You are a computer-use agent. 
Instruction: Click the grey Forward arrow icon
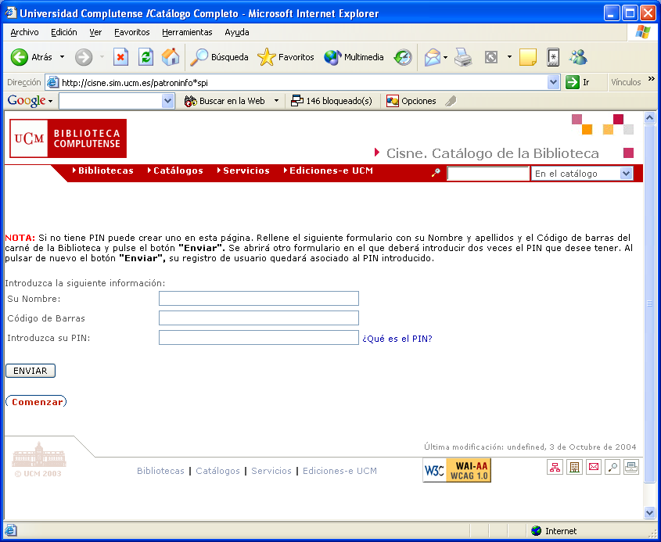(x=84, y=57)
